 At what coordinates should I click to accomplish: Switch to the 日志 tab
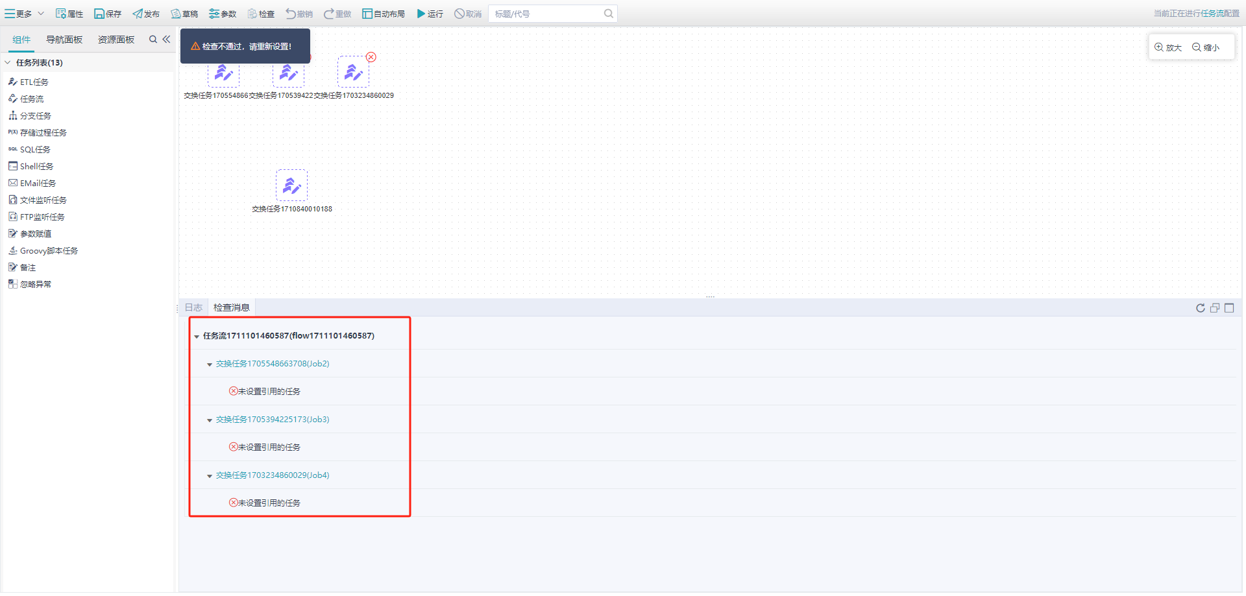click(193, 307)
